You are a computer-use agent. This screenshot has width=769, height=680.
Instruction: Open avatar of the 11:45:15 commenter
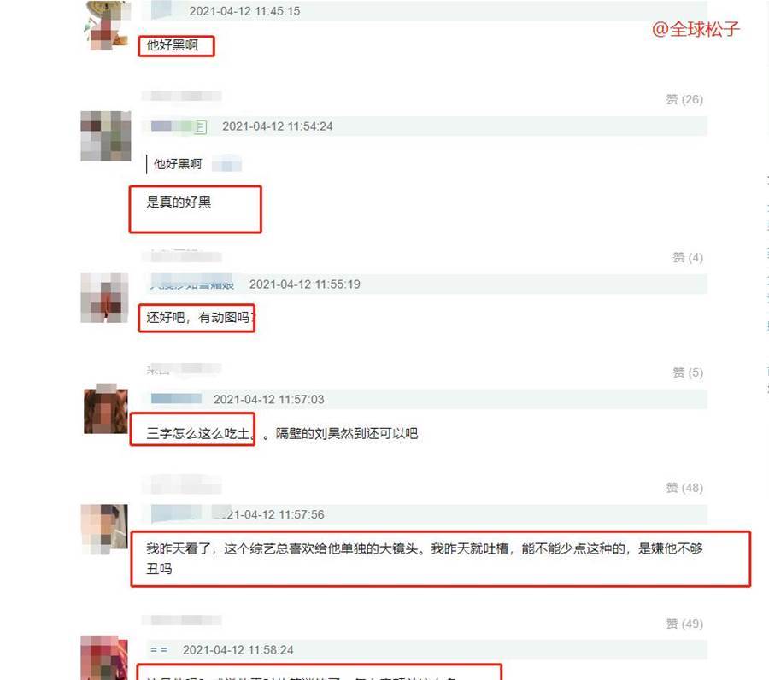click(x=107, y=25)
